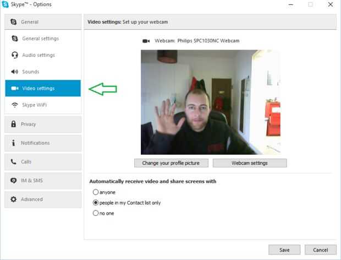This screenshot has width=341, height=260.
Task: Click the WiFi signal icon
Action: point(14,105)
